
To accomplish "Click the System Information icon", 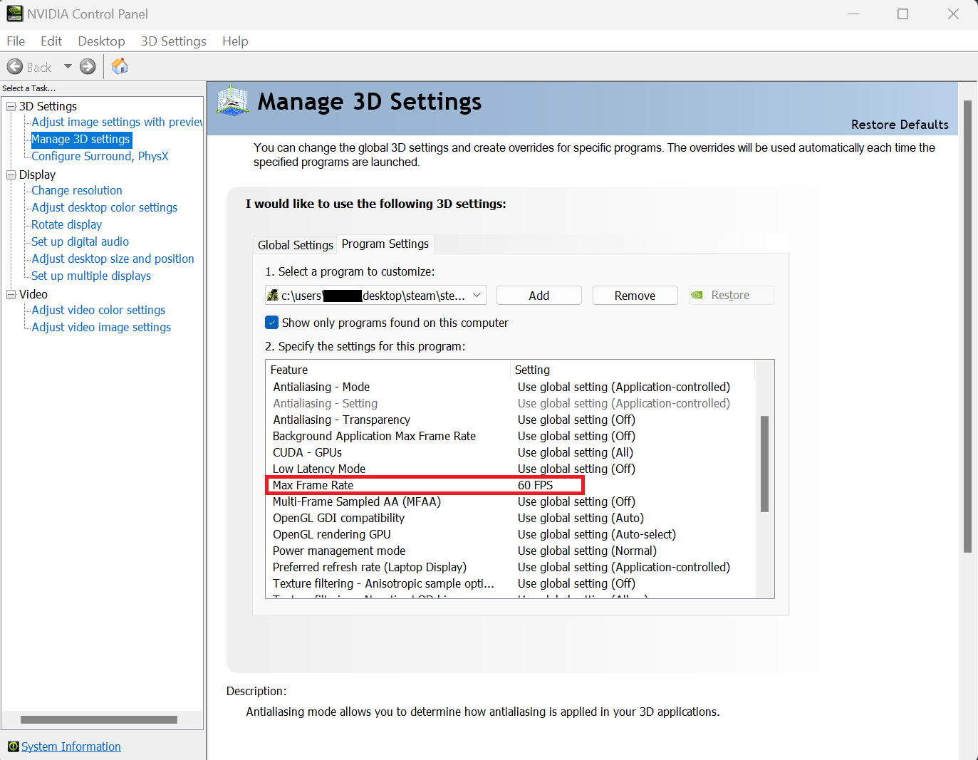I will point(14,746).
